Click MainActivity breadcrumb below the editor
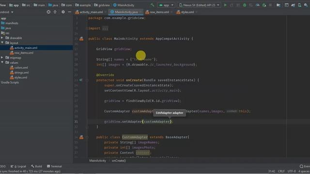This screenshot has height=174, width=310. [98, 160]
